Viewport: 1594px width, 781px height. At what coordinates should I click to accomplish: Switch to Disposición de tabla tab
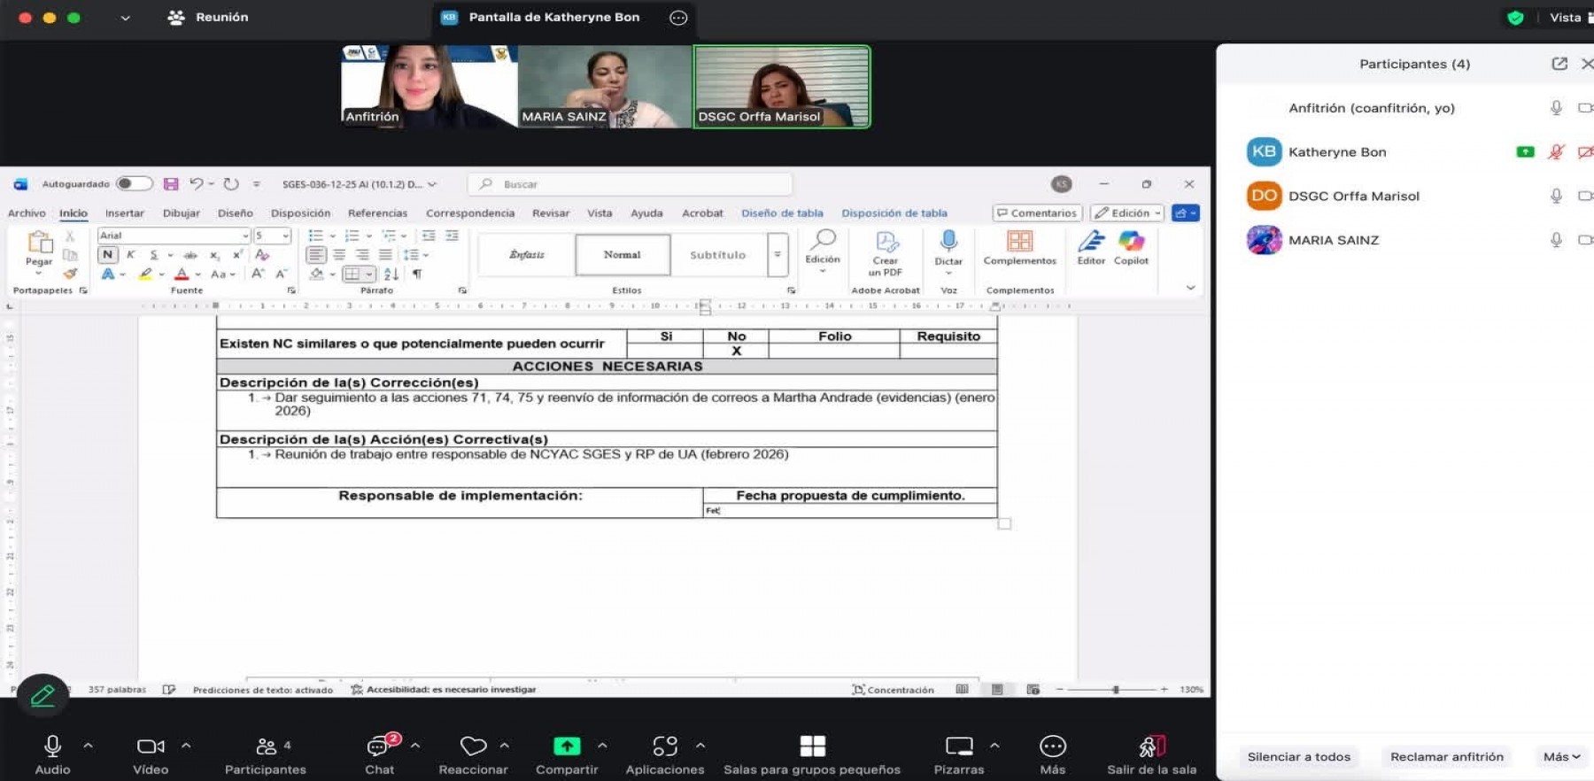click(x=894, y=213)
